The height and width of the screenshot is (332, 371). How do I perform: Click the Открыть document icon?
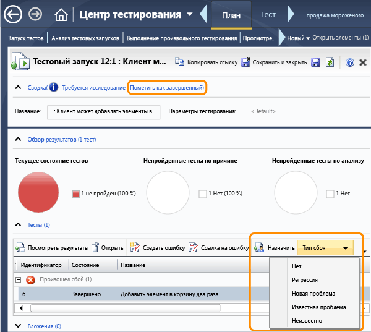(x=95, y=247)
